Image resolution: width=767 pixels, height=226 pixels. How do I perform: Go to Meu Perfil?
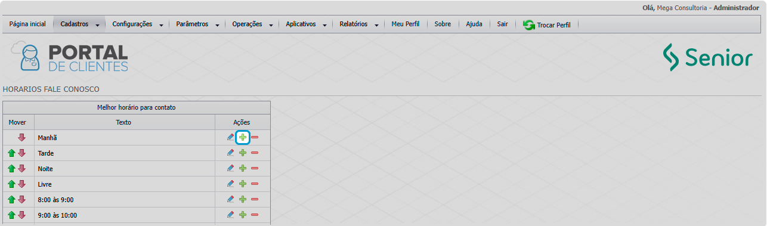[406, 24]
